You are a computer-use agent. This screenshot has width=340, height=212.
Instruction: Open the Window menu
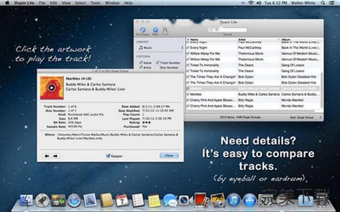(x=112, y=3)
